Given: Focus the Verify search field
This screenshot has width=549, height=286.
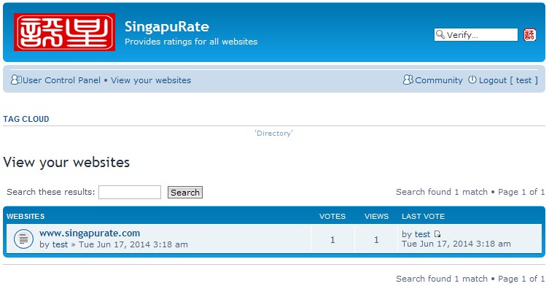Looking at the screenshot, I should (476, 35).
